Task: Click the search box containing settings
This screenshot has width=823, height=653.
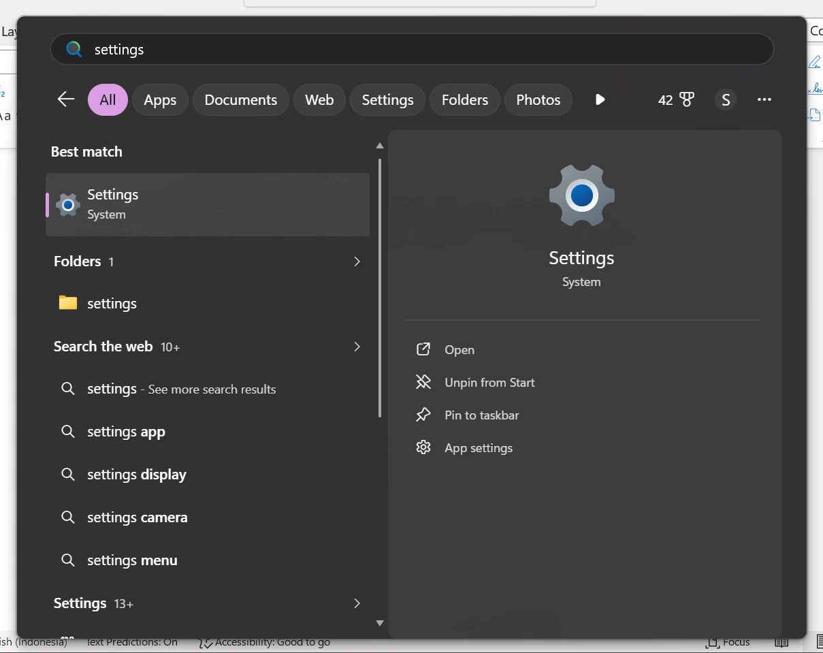Action: [x=412, y=49]
